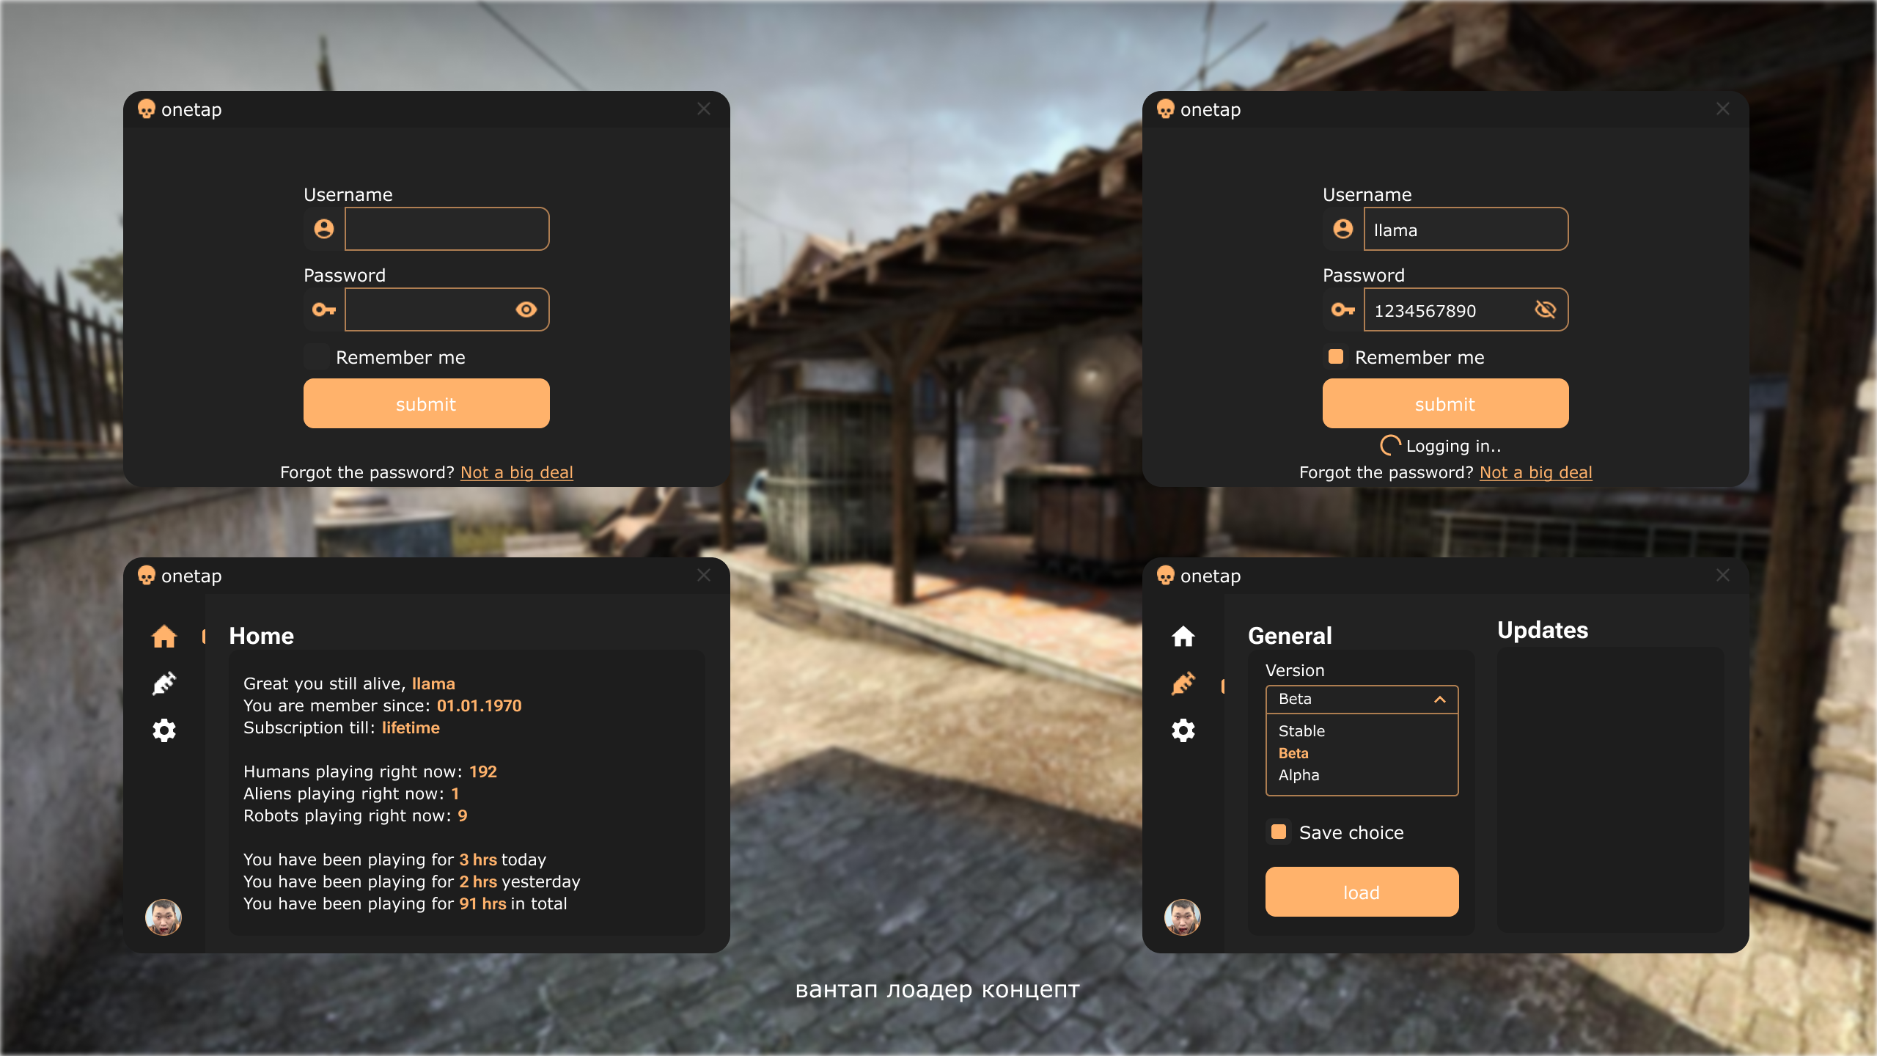Click the Home heading
The height and width of the screenshot is (1056, 1877).
(x=261, y=636)
